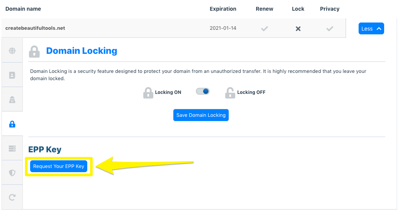Screen dimensions: 399x213
Task: Open the renewal circular-arrow sidebar icon
Action: click(x=12, y=197)
